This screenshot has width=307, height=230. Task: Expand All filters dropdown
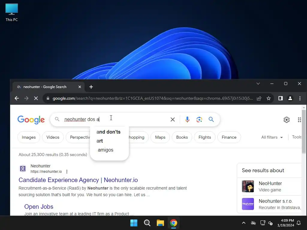click(x=272, y=137)
